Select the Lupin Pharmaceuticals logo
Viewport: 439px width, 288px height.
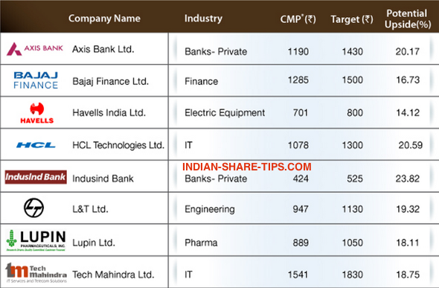pos(36,240)
